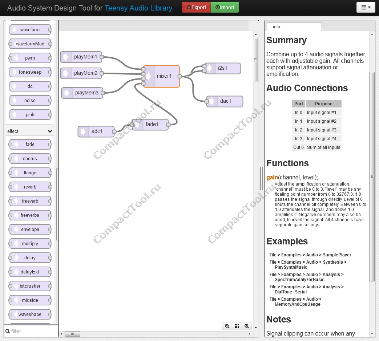This screenshot has width=379, height=341.
Task: Click the Import button
Action: click(225, 7)
